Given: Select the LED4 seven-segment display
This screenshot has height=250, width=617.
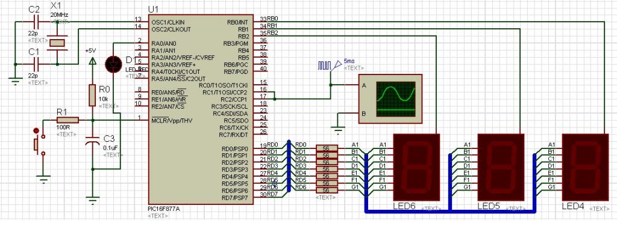Looking at the screenshot, I should click(585, 167).
